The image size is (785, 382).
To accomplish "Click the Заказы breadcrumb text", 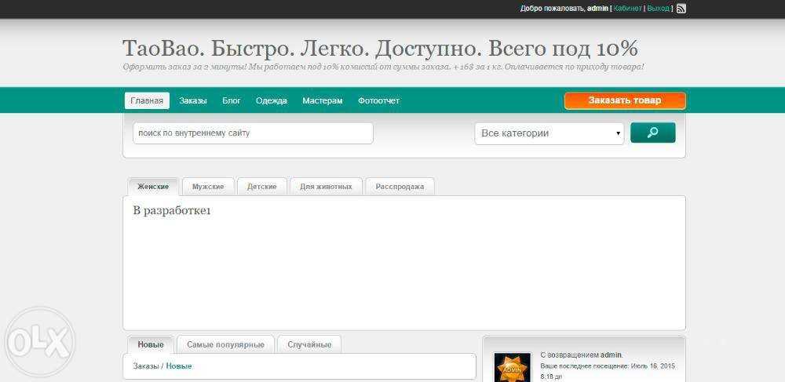I will [146, 366].
